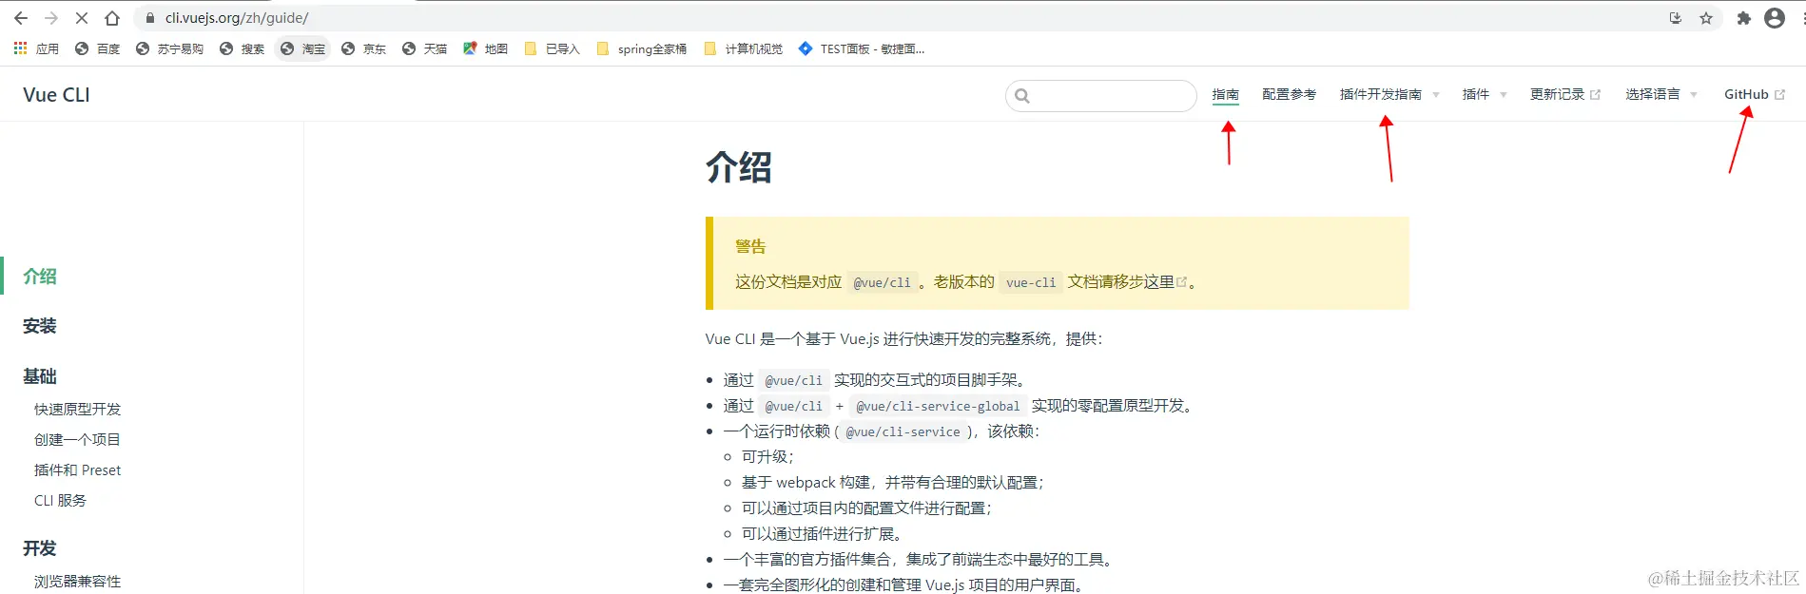Select 介绍 in the sidebar

[40, 277]
